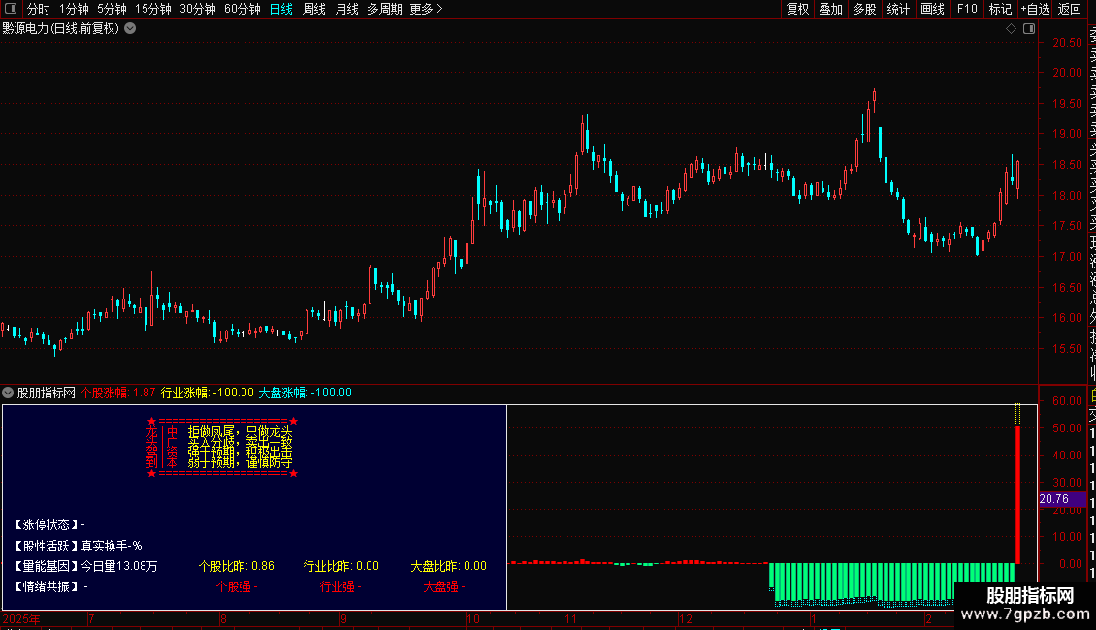1096x630 pixels.
Task: Toggle the sidebar panel icon at top-left
Action: click(11, 9)
